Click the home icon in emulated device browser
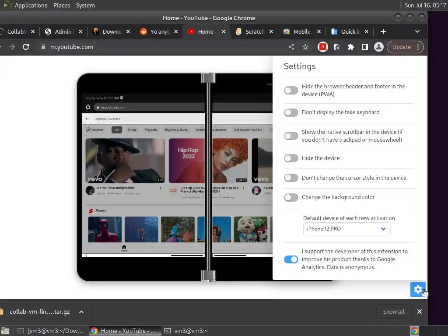This screenshot has height=336, width=448. 88,107
